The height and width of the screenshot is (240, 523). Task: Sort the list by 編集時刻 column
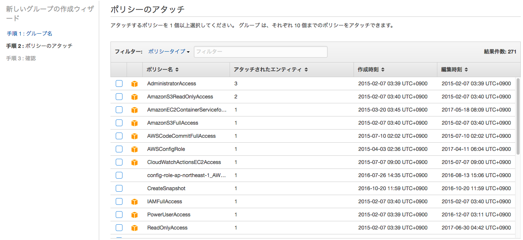pyautogui.click(x=455, y=70)
